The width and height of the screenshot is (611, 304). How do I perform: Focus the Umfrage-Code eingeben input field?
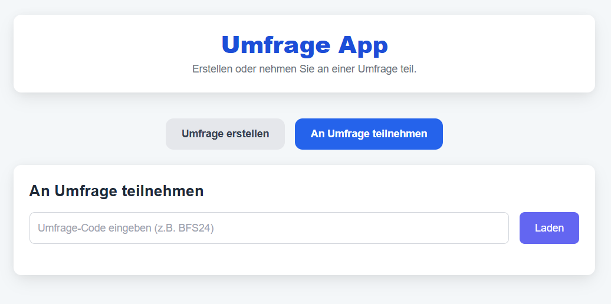(269, 228)
